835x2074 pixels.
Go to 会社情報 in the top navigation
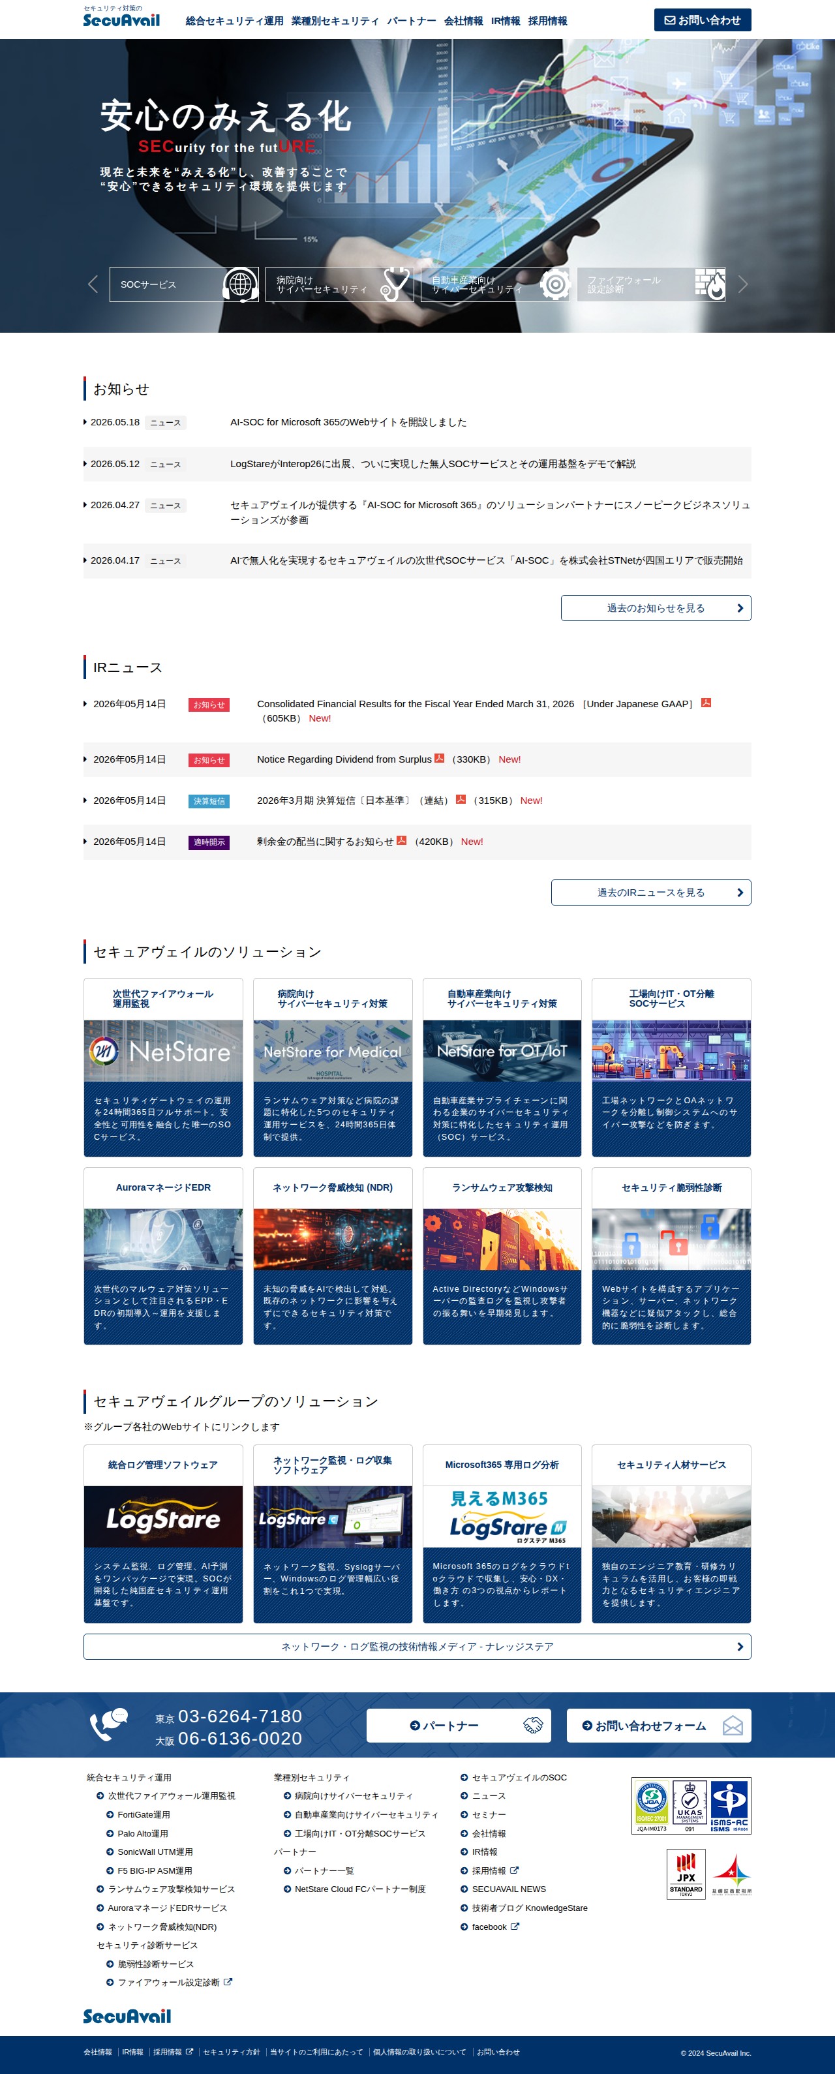(464, 21)
